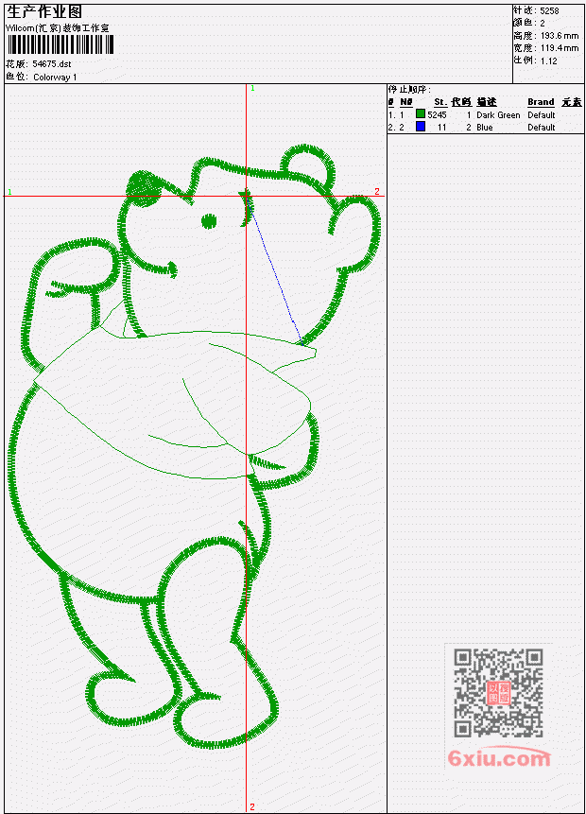Viewport: 586px width, 814px height.
Task: Click the QR code image
Action: 498,693
